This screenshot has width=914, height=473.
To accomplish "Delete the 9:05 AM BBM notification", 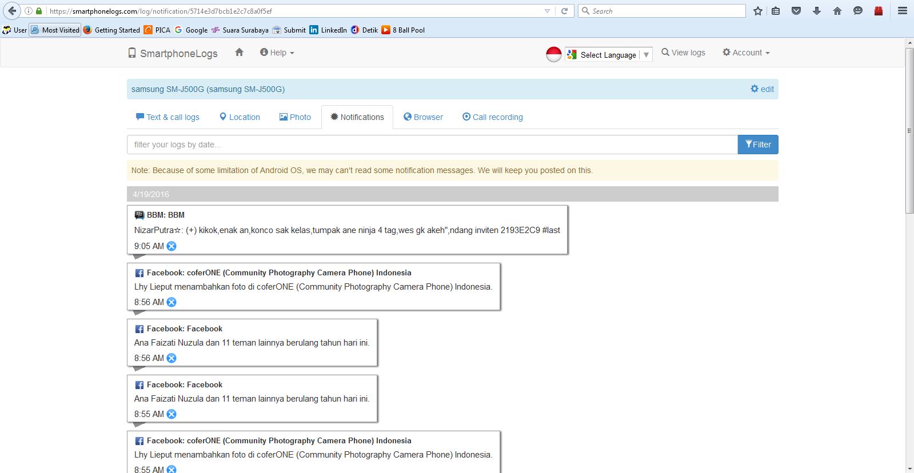I will coord(171,246).
